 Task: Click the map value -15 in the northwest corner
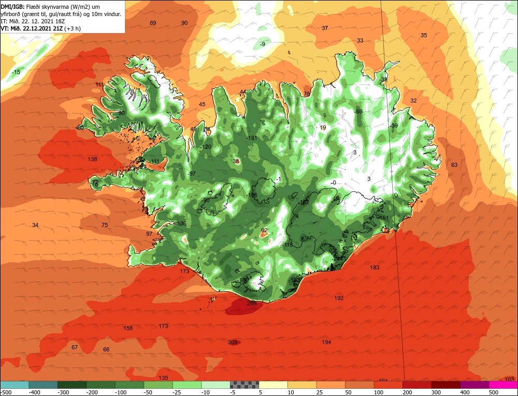(x=16, y=72)
